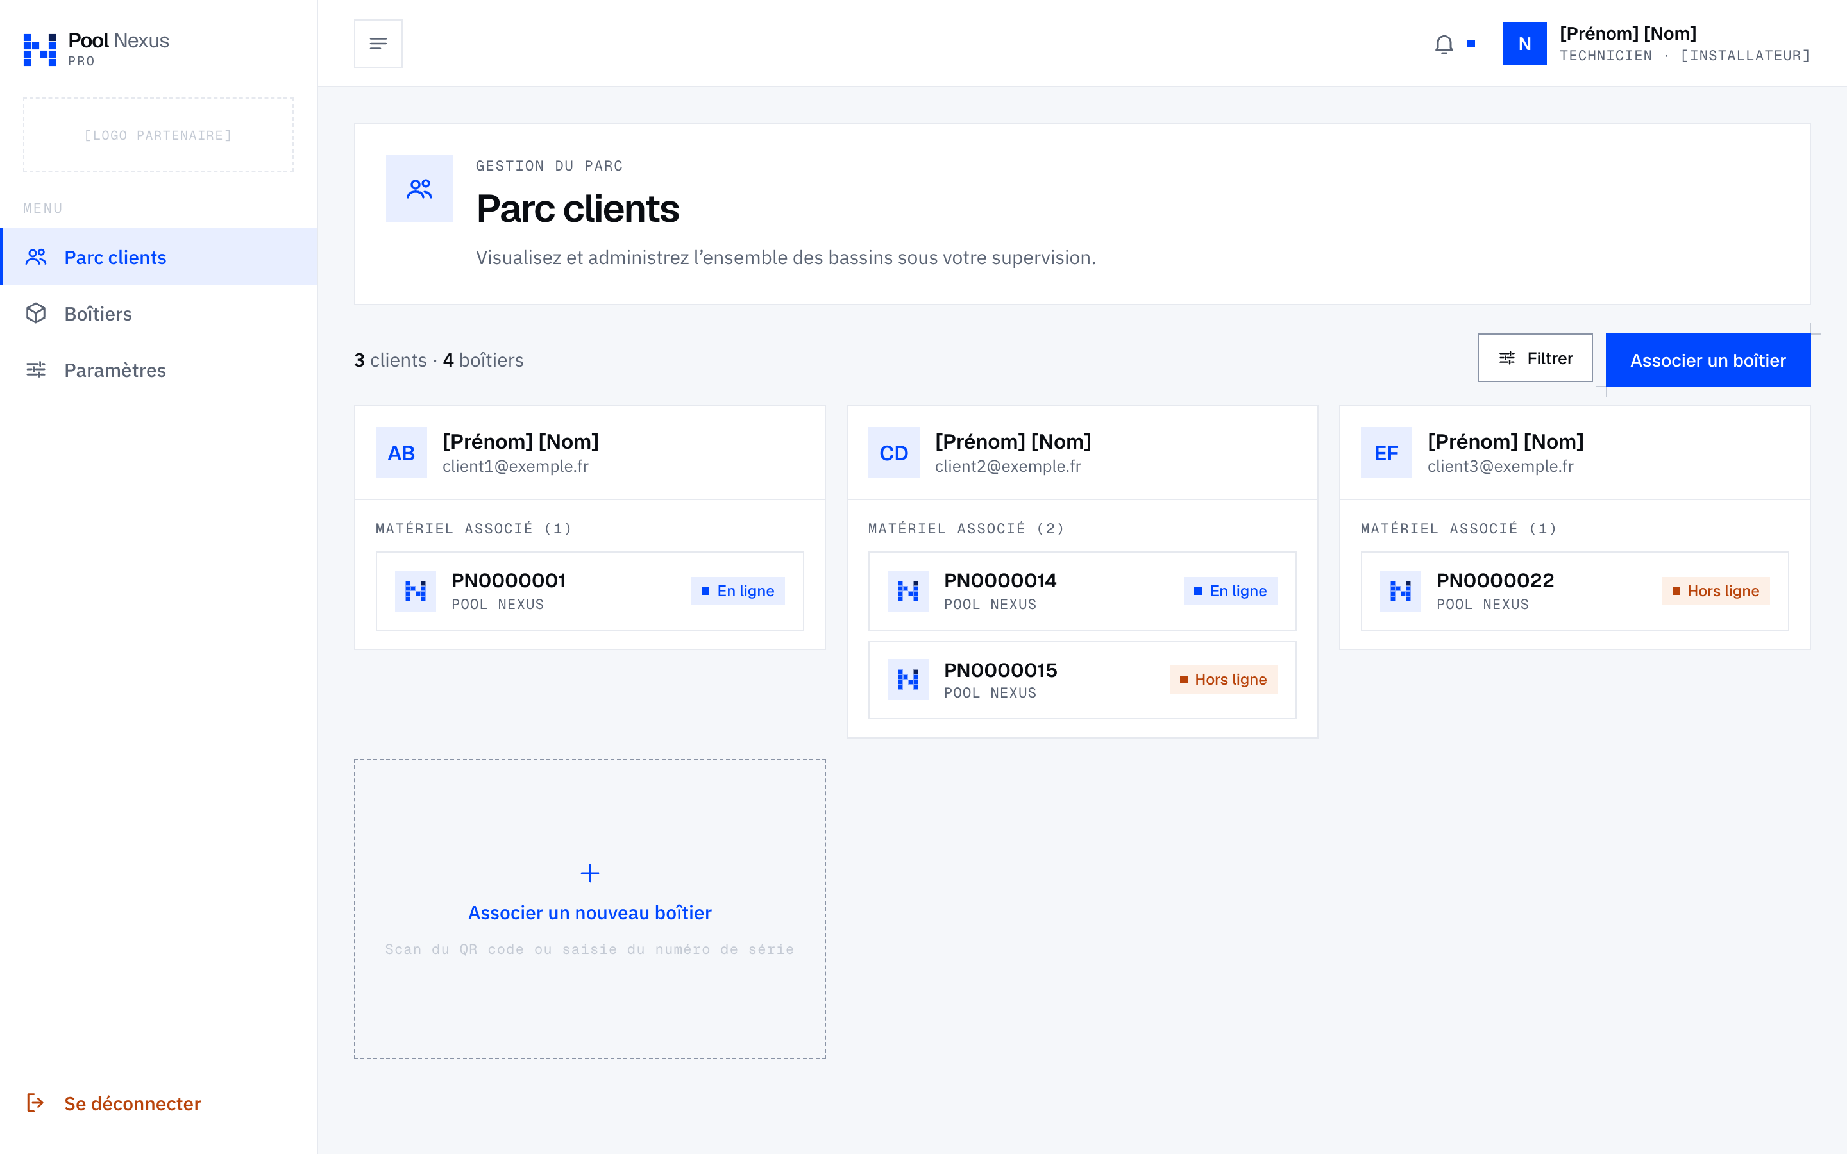This screenshot has height=1154, width=1847.
Task: Click the client name in the EF card
Action: (x=1506, y=441)
